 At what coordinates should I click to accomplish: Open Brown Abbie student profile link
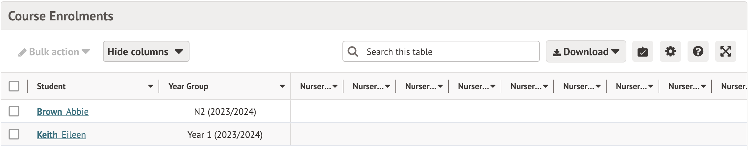pos(63,112)
